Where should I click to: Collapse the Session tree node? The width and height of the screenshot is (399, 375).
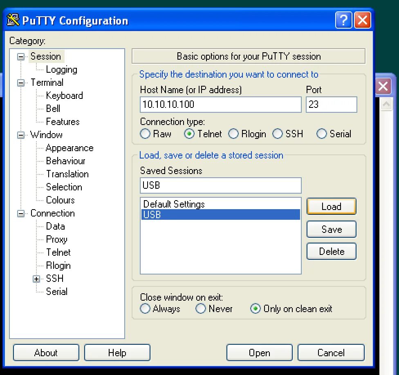point(21,56)
